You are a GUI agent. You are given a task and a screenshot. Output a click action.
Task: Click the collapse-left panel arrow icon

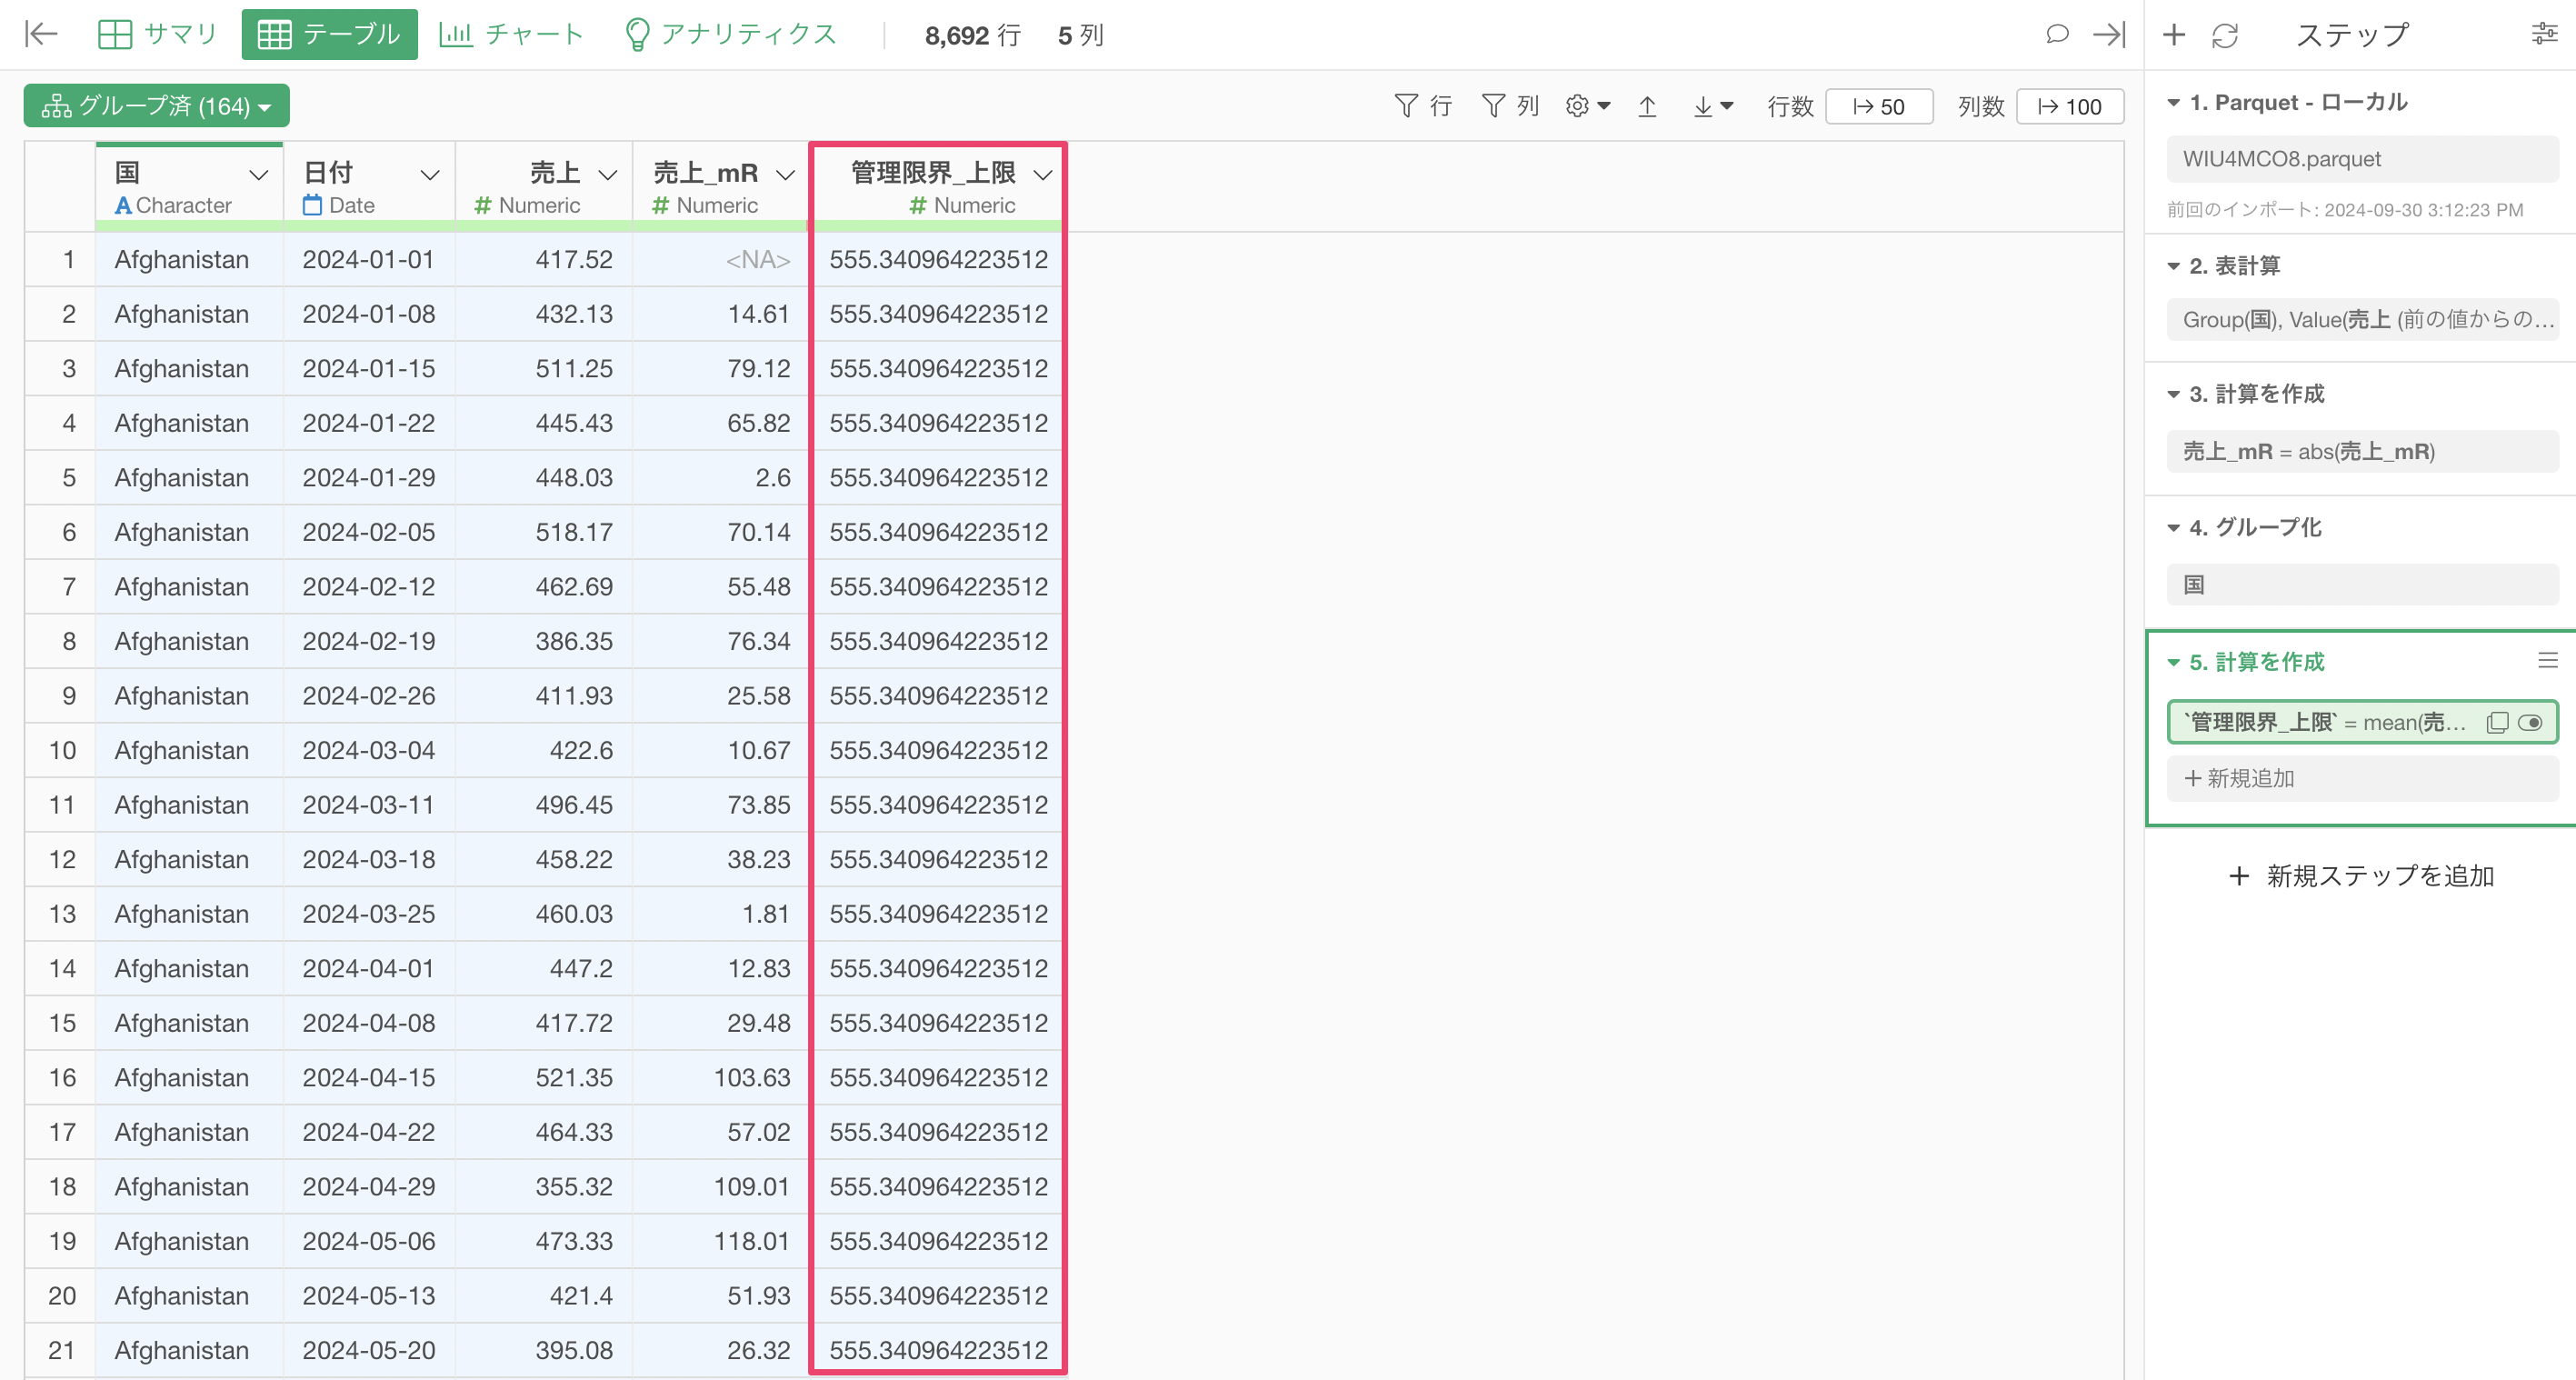click(x=41, y=34)
